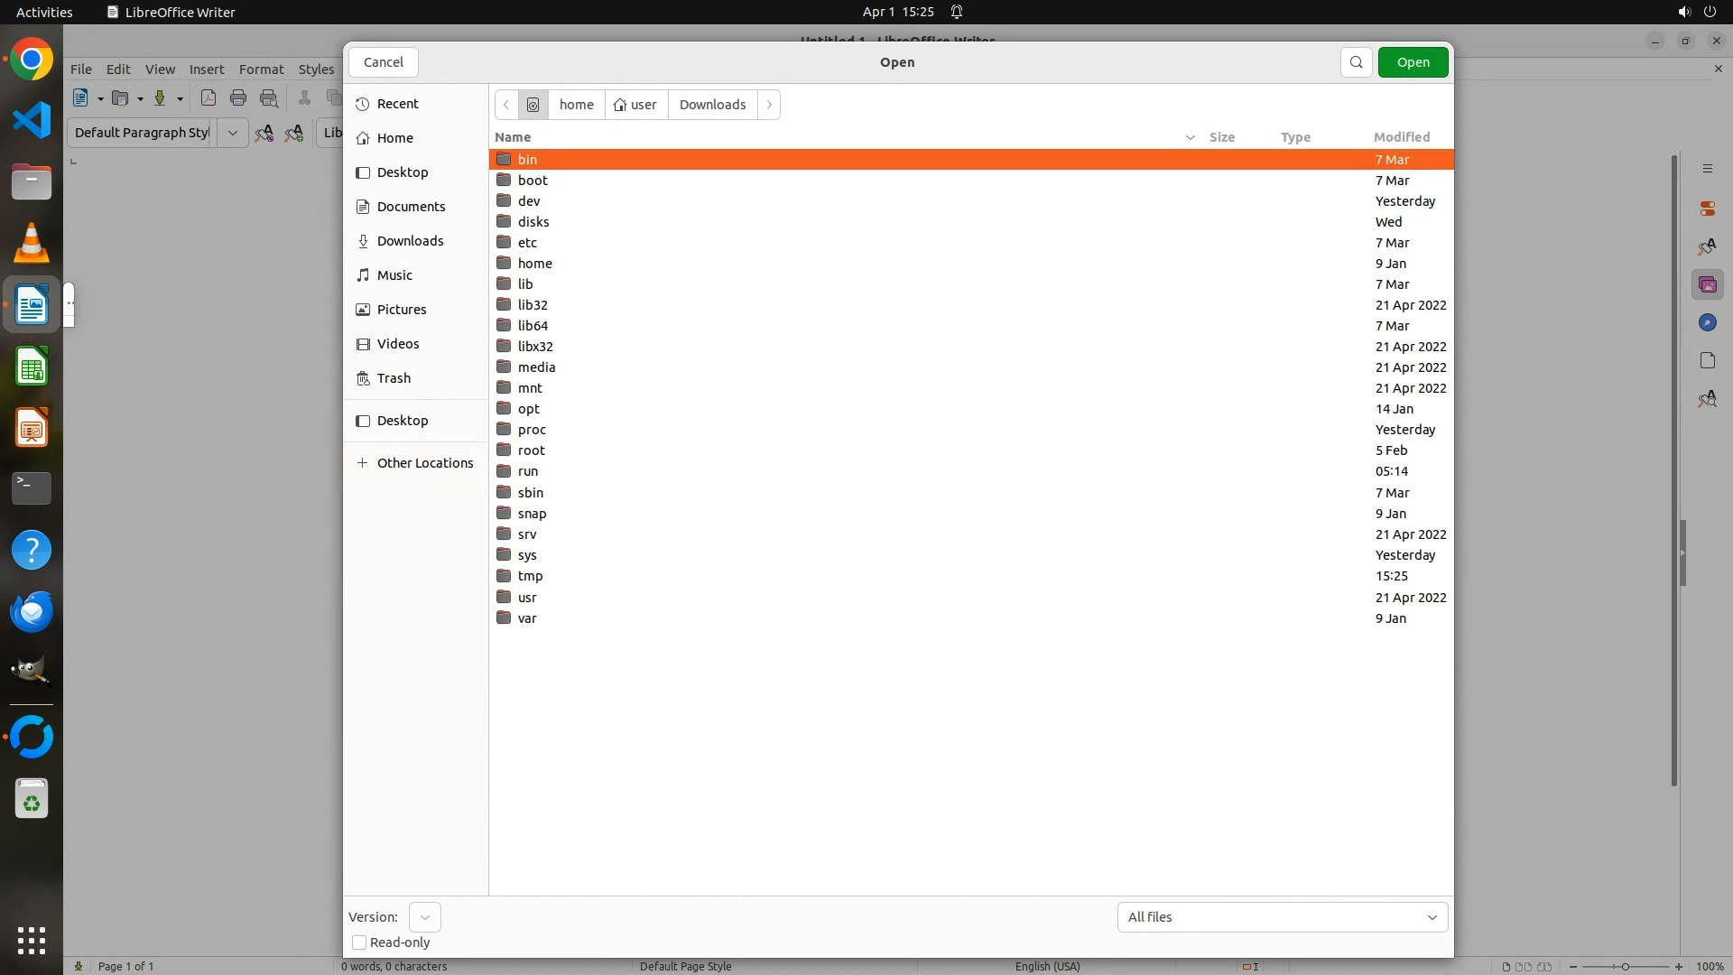This screenshot has height=975, width=1733.
Task: Expand the Version dropdown
Action: [x=424, y=917]
